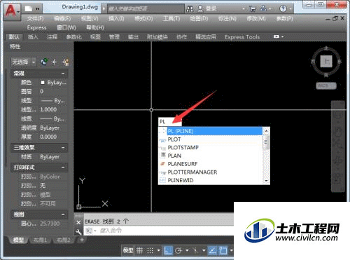Switch to the 布局2 layout tab
The image size is (350, 260).
point(64,240)
